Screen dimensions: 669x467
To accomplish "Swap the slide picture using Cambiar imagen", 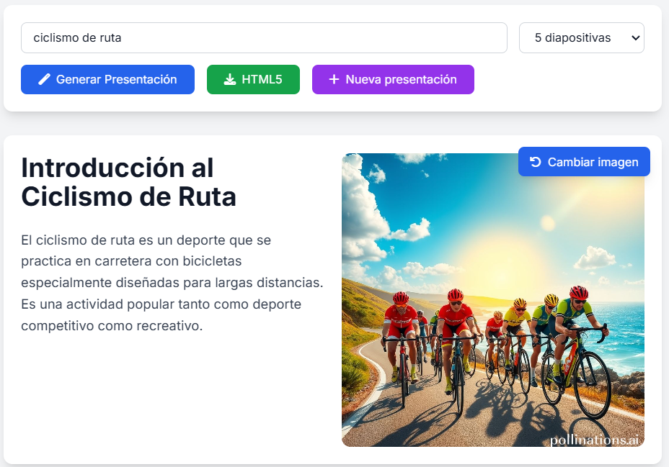I will 584,162.
